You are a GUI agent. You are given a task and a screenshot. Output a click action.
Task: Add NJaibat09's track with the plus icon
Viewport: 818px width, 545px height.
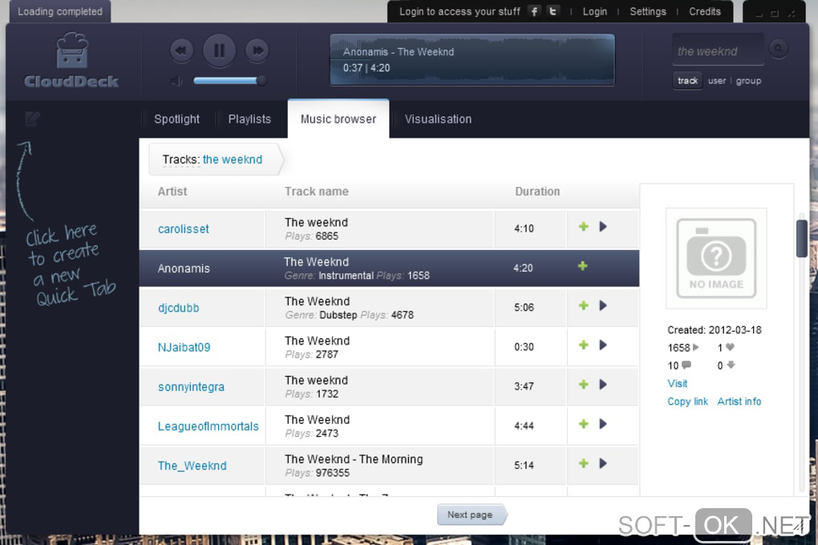click(583, 345)
